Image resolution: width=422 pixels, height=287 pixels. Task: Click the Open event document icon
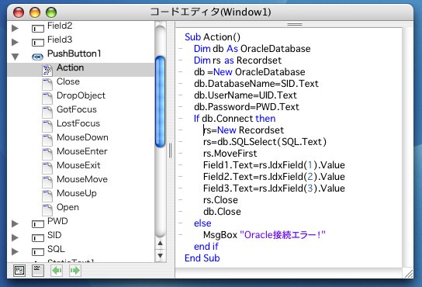pos(47,210)
